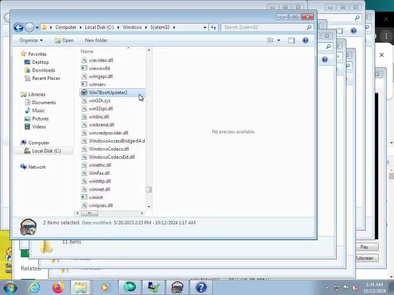Open Downloads in navigation pane
Viewport: 394px width, 295px height.
(x=43, y=70)
